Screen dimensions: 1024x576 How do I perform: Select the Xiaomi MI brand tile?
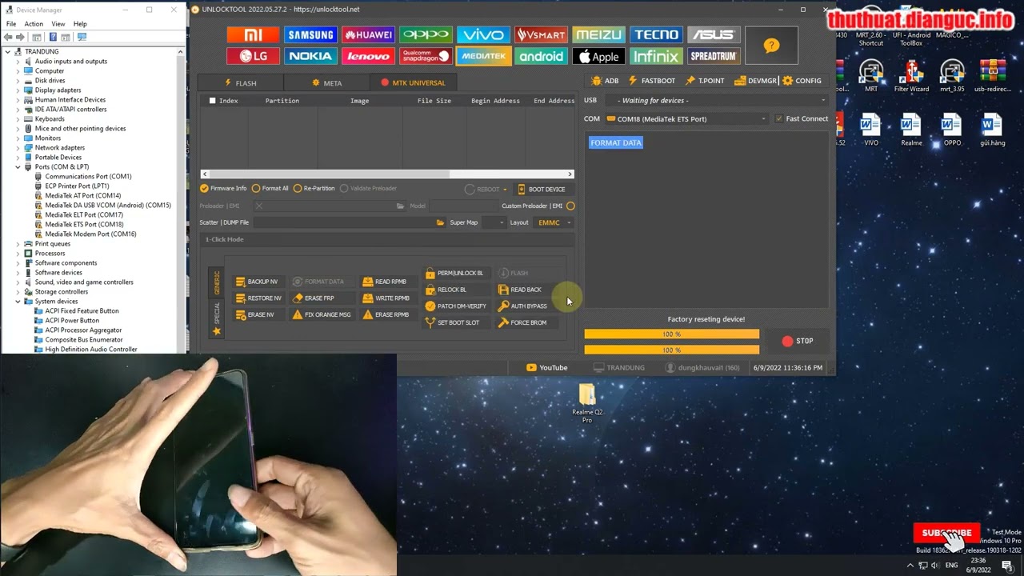(x=252, y=34)
